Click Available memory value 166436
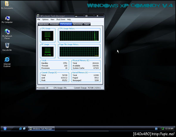Screen dimensions: 176x137 [95, 66]
